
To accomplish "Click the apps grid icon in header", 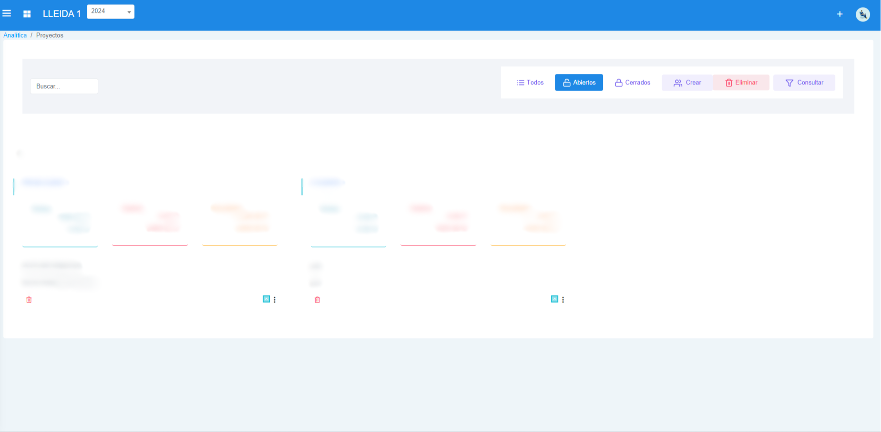I will pyautogui.click(x=27, y=14).
